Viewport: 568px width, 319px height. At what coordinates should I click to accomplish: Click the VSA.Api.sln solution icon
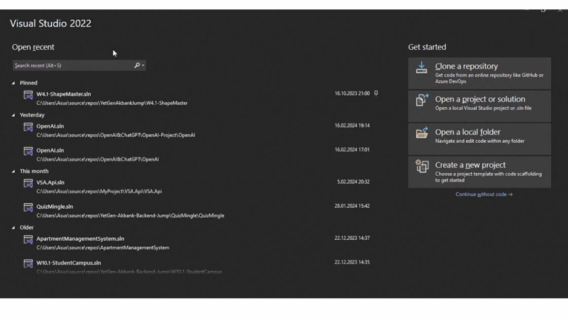pos(28,184)
